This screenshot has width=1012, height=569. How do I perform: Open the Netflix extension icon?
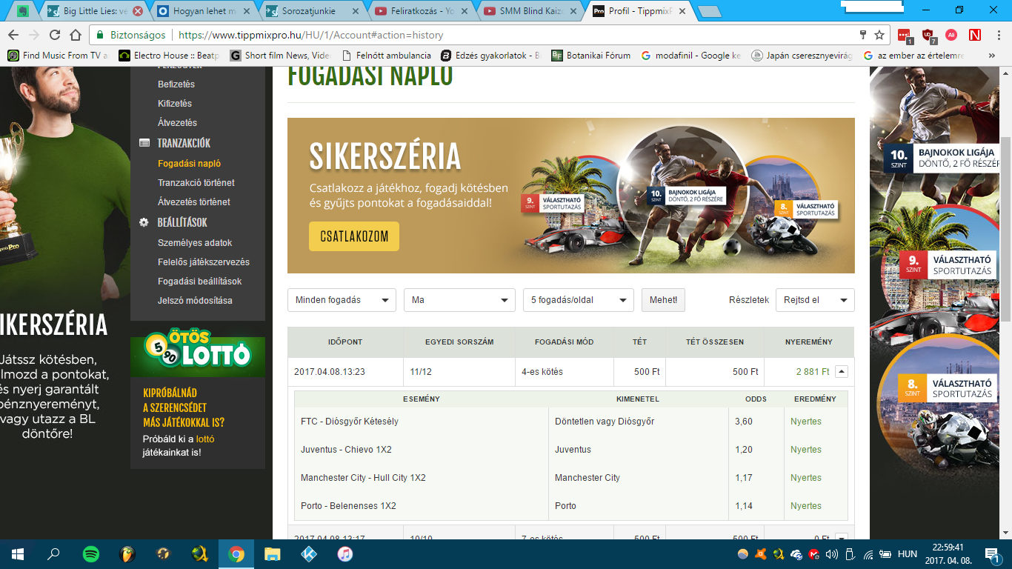(x=975, y=35)
